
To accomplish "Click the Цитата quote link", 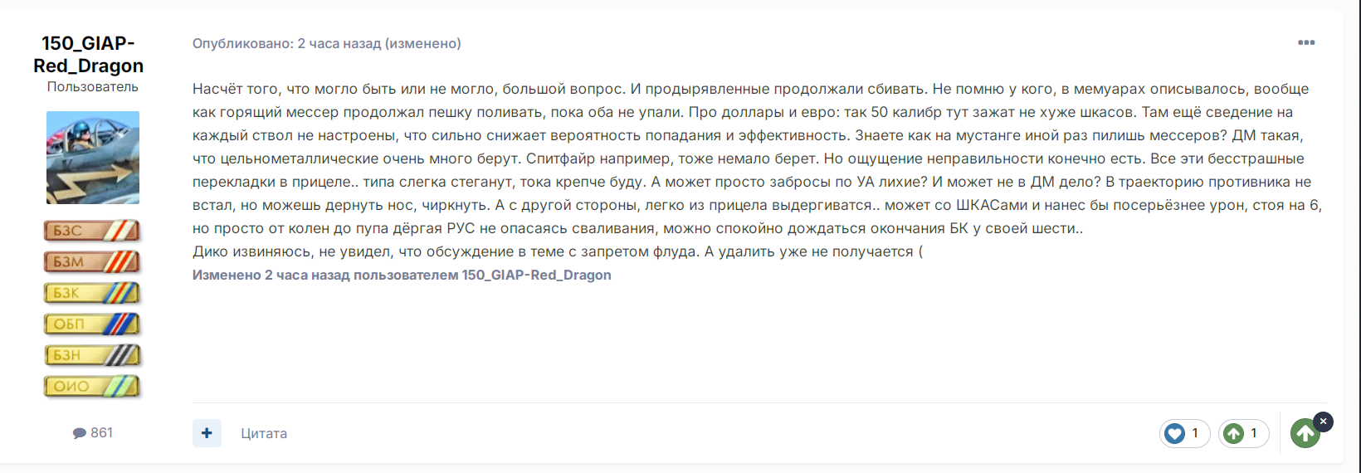I will pyautogui.click(x=264, y=433).
